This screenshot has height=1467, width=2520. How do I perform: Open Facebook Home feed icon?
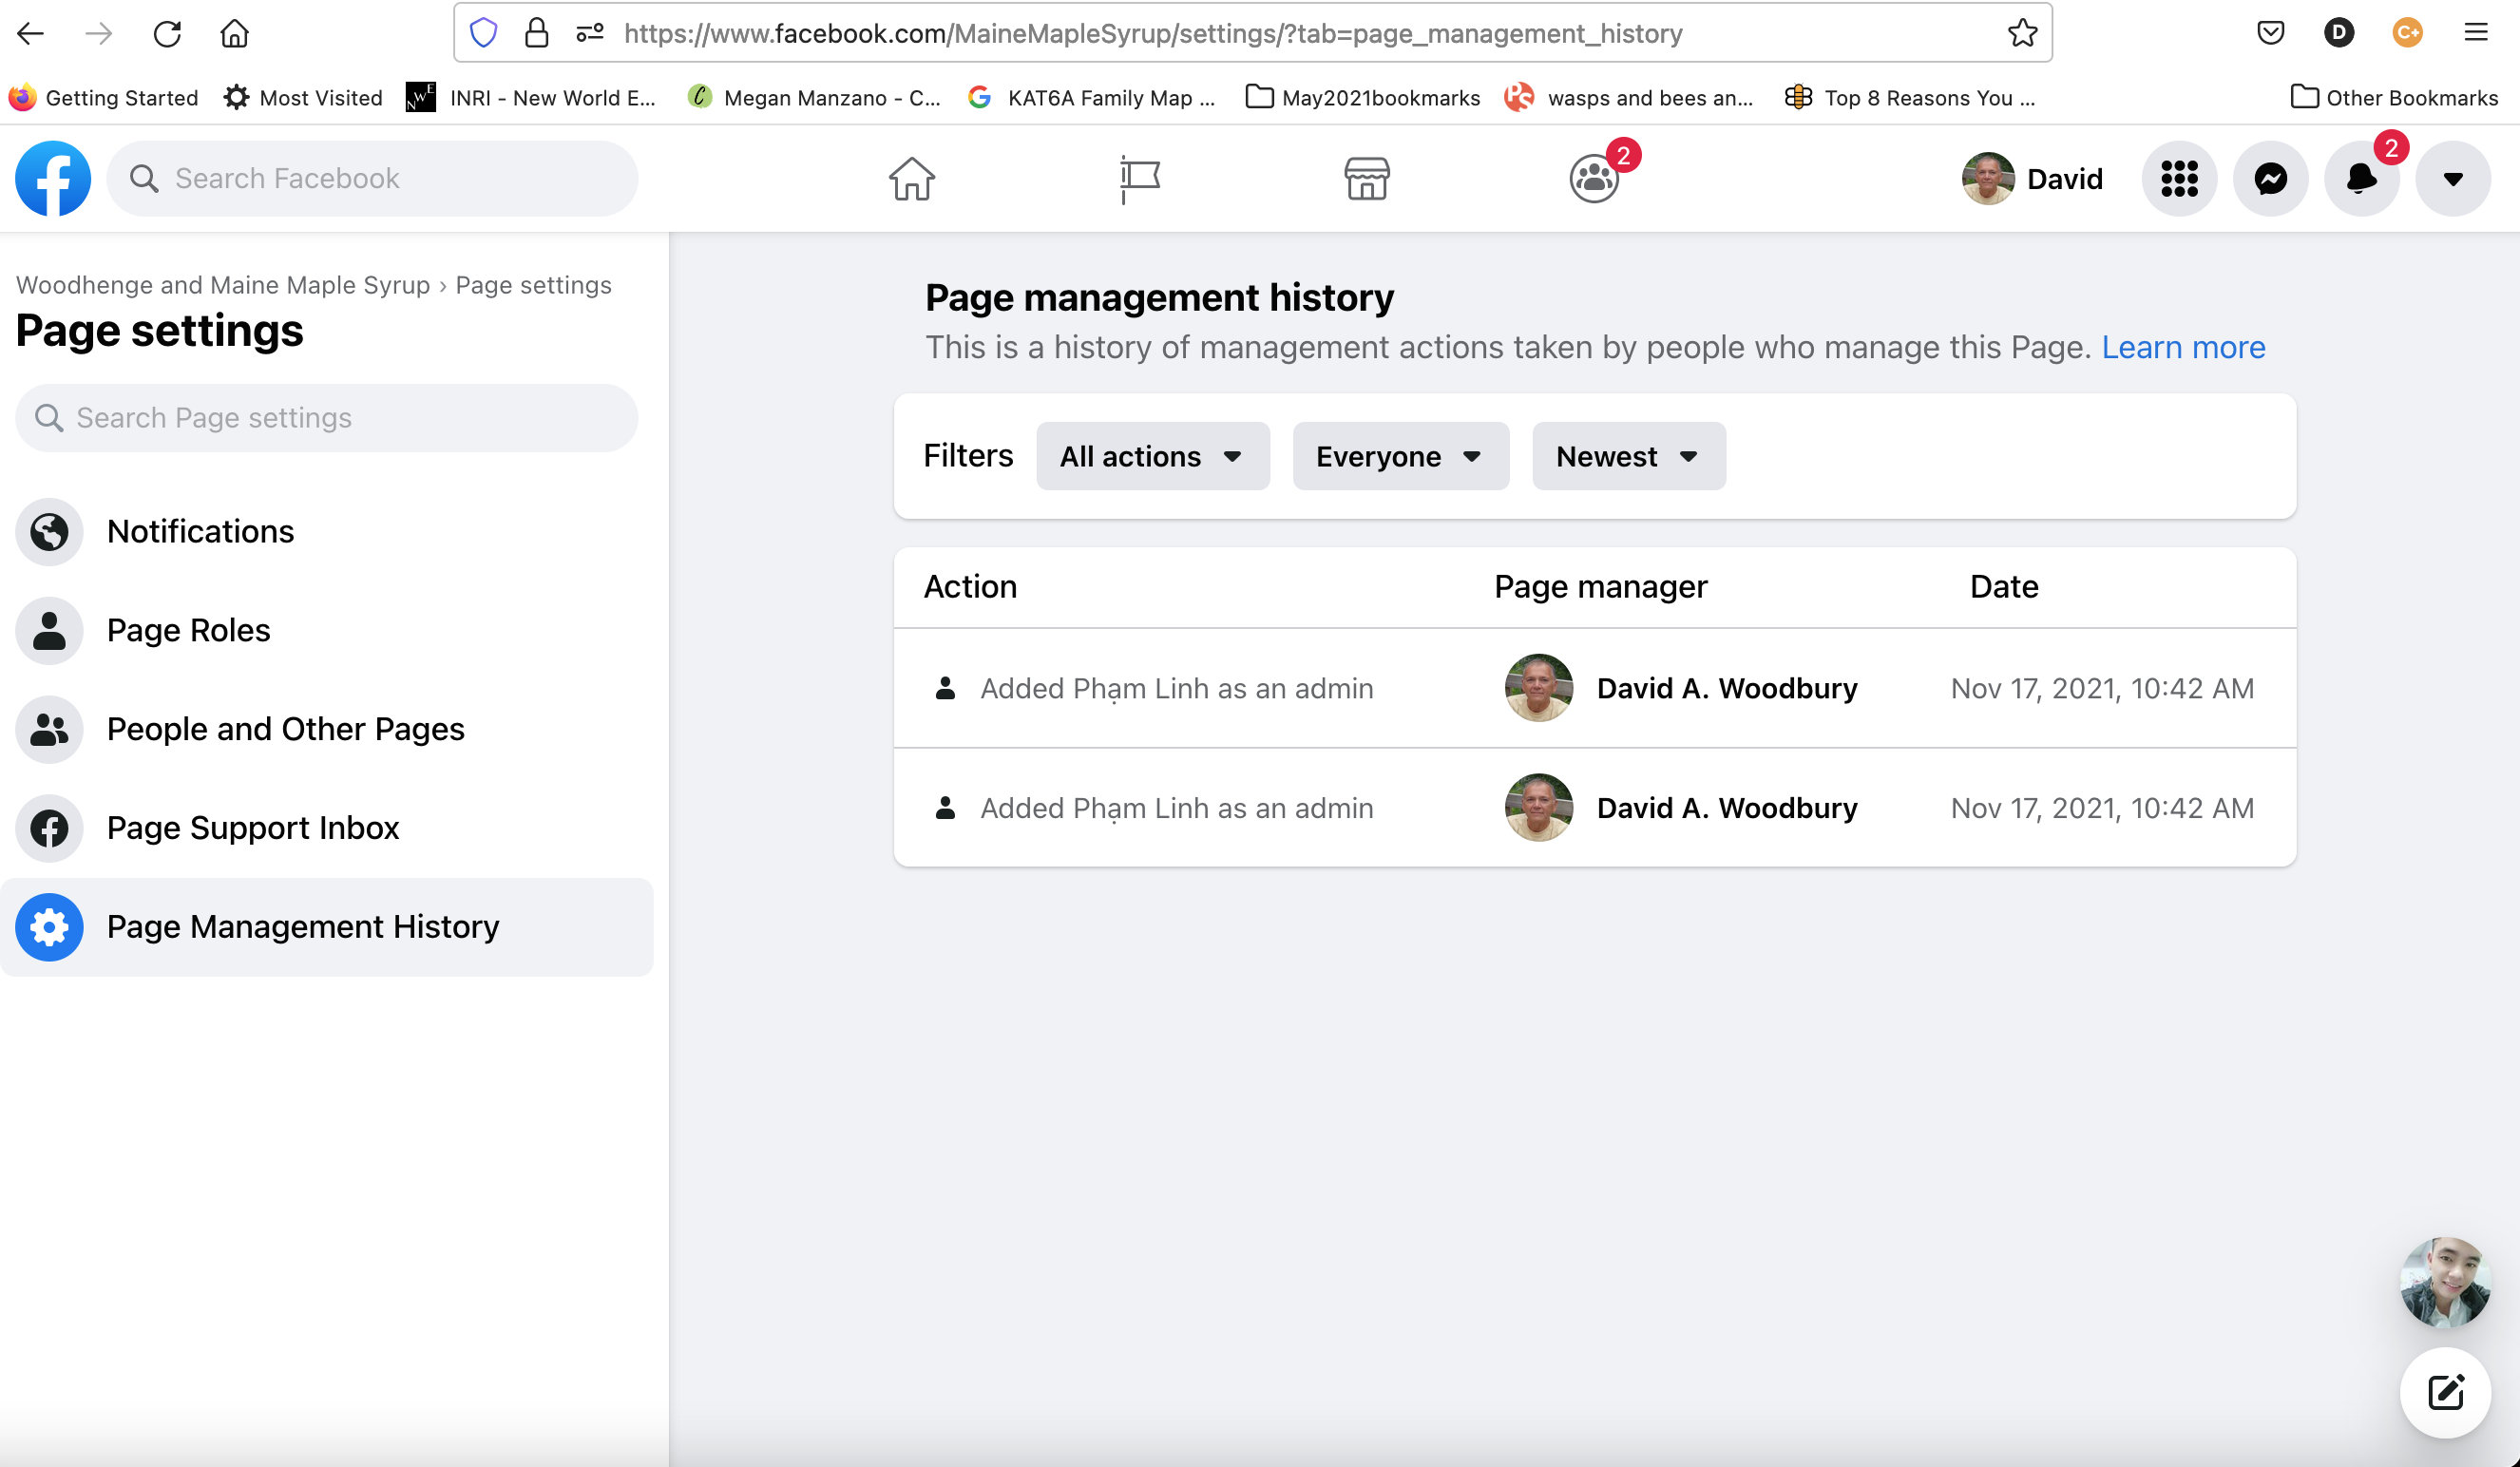(911, 179)
